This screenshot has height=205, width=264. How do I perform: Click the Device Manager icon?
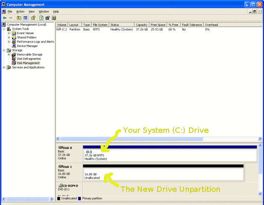[14, 46]
